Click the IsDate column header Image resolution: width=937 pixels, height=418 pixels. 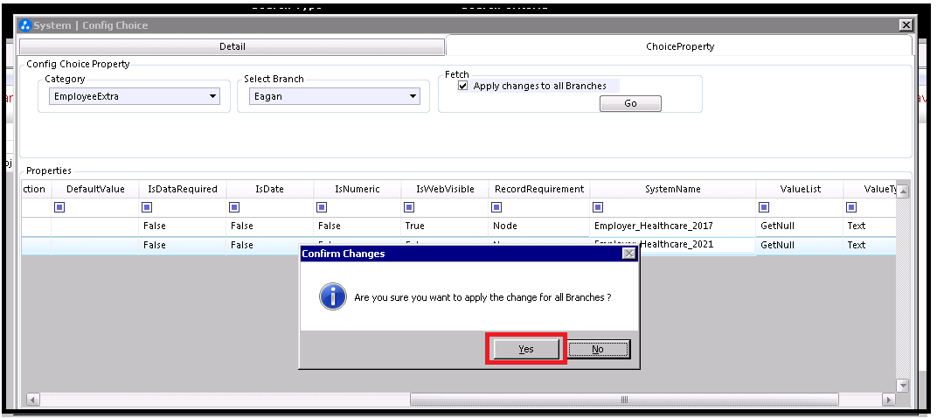[x=269, y=189]
